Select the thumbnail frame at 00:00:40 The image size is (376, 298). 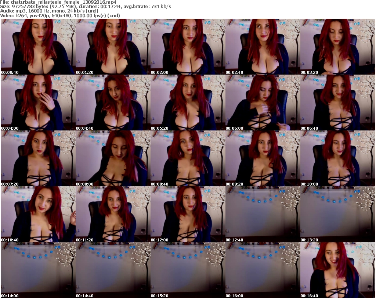(38, 47)
